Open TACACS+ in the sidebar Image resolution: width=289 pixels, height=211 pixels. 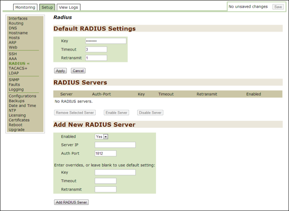[18, 68]
